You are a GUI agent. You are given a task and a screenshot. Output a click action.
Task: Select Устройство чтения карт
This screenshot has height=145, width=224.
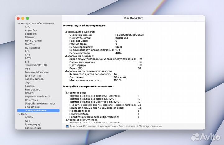(x=40, y=103)
